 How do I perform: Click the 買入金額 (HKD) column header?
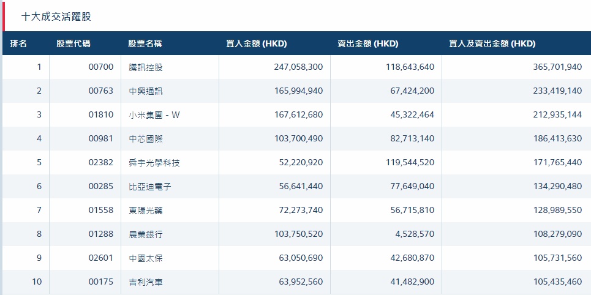(257, 44)
